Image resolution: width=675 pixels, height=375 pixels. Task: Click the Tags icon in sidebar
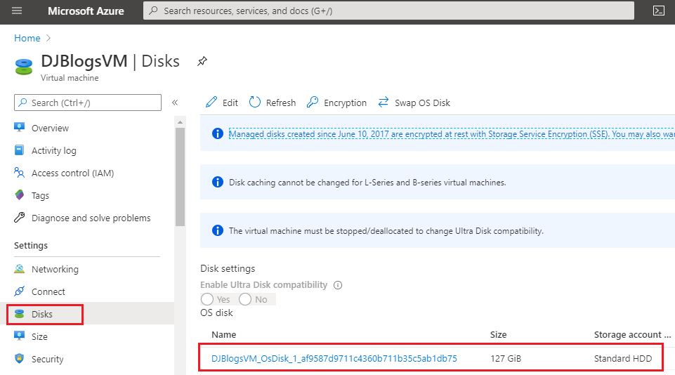click(x=20, y=195)
